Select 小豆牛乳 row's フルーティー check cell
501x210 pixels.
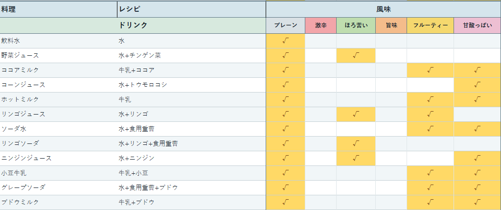pyautogui.click(x=431, y=173)
